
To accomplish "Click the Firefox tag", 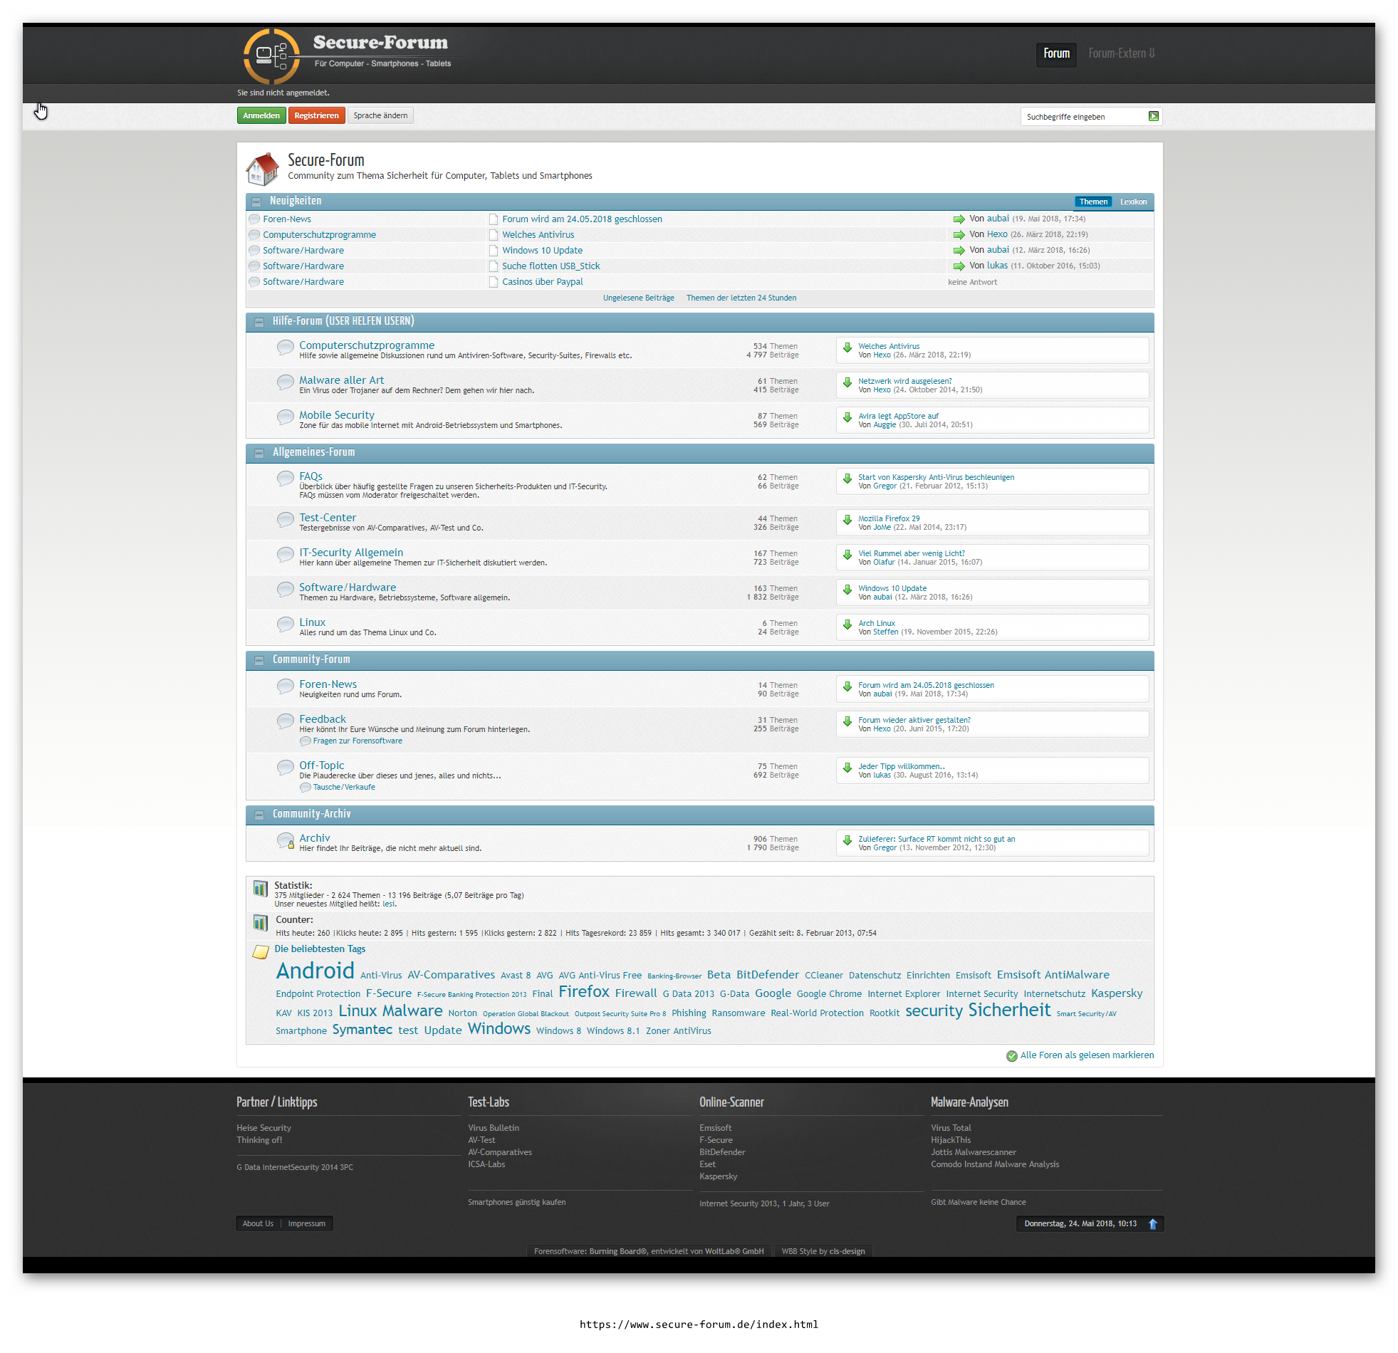I will click(583, 992).
